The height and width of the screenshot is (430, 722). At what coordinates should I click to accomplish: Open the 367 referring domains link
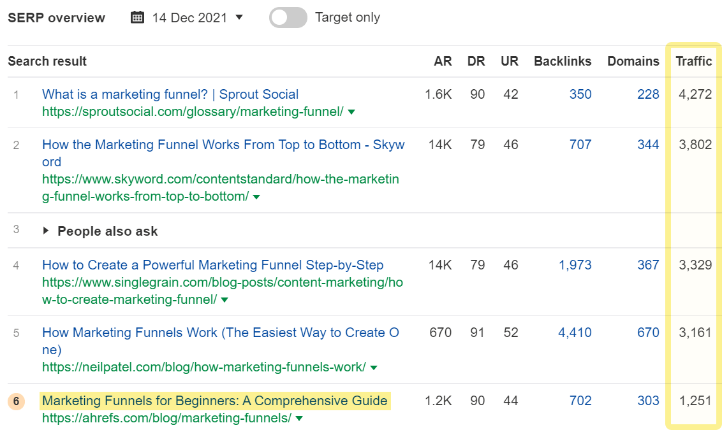(x=648, y=265)
